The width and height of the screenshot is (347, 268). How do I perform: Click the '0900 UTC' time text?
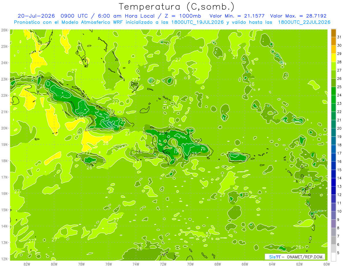[74, 16]
